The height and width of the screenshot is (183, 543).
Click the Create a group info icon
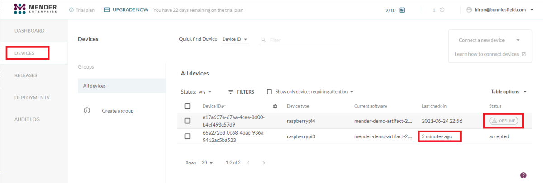tap(87, 111)
